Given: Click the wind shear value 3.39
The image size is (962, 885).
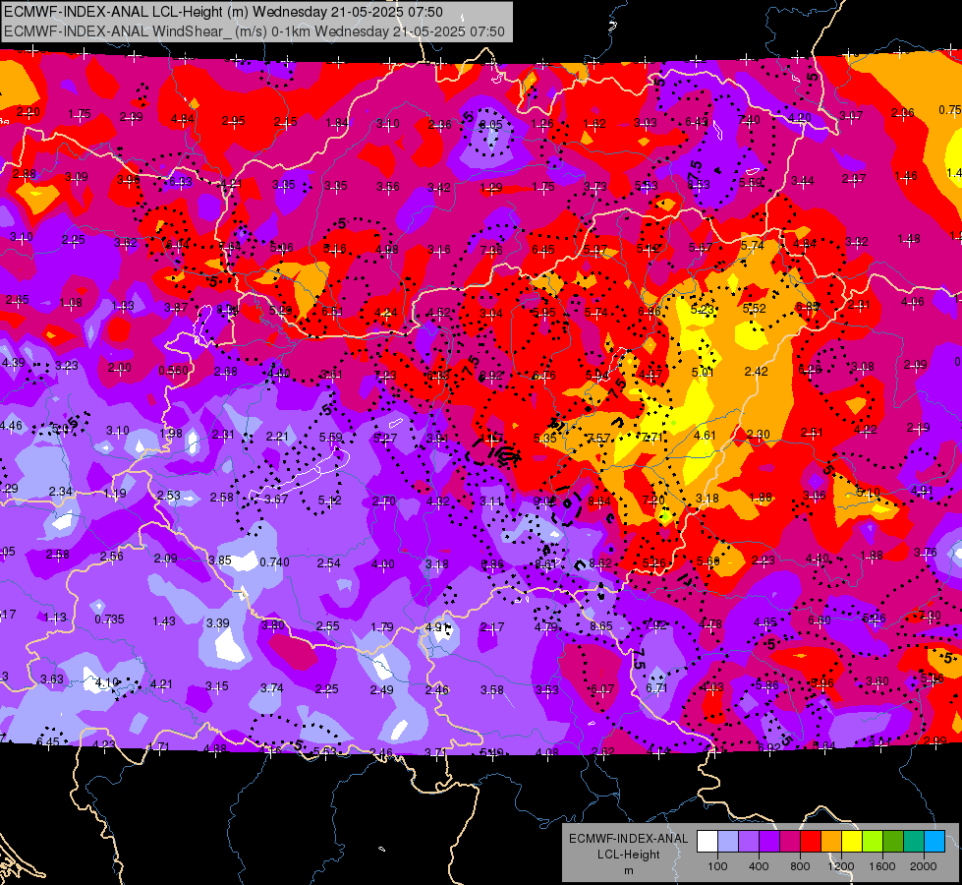Looking at the screenshot, I should point(218,622).
